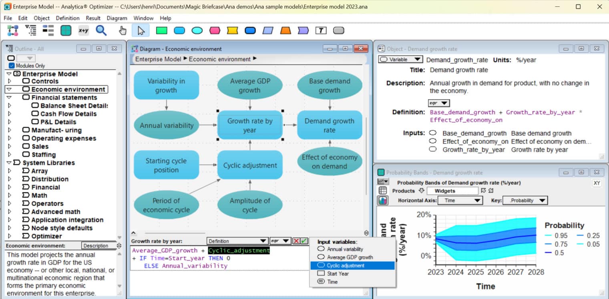Viewport: 609px width, 299px height.
Task: Open the Key Probability dropdown
Action: pyautogui.click(x=525, y=201)
